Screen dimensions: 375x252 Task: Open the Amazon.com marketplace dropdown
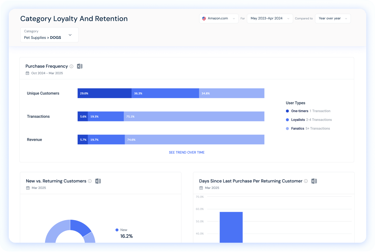[x=233, y=18]
